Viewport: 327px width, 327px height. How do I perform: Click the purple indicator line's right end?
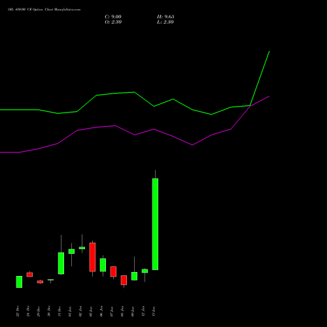269,96
